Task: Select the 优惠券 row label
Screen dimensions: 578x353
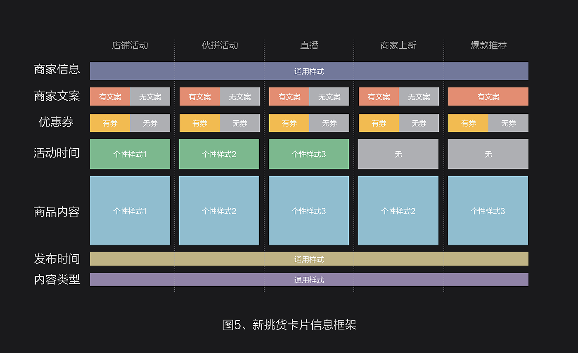Action: point(57,122)
